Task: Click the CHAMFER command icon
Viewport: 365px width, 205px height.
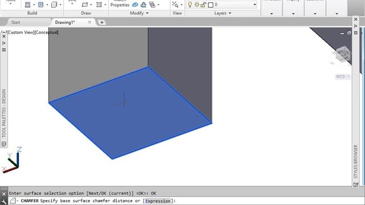Action: 13,201
